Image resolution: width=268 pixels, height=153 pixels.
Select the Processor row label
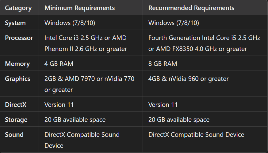pyautogui.click(x=19, y=38)
